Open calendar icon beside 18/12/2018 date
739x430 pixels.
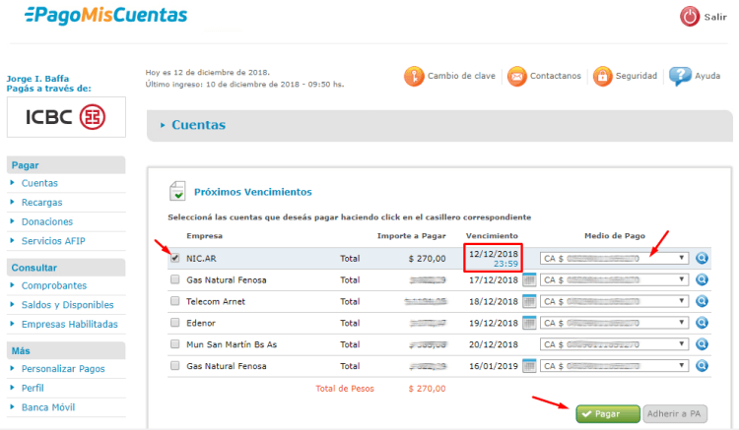529,301
